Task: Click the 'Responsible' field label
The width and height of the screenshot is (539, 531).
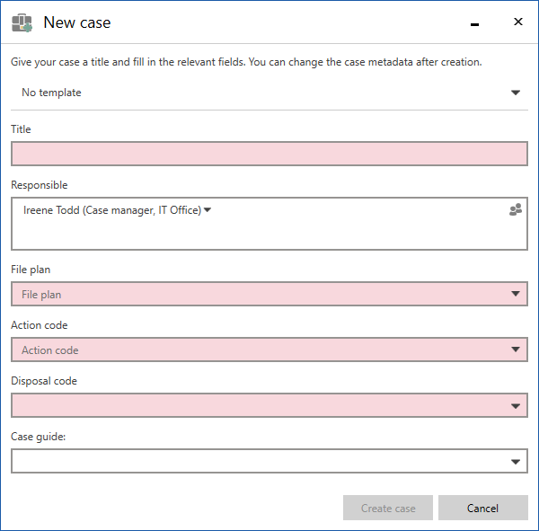Action: pos(40,185)
